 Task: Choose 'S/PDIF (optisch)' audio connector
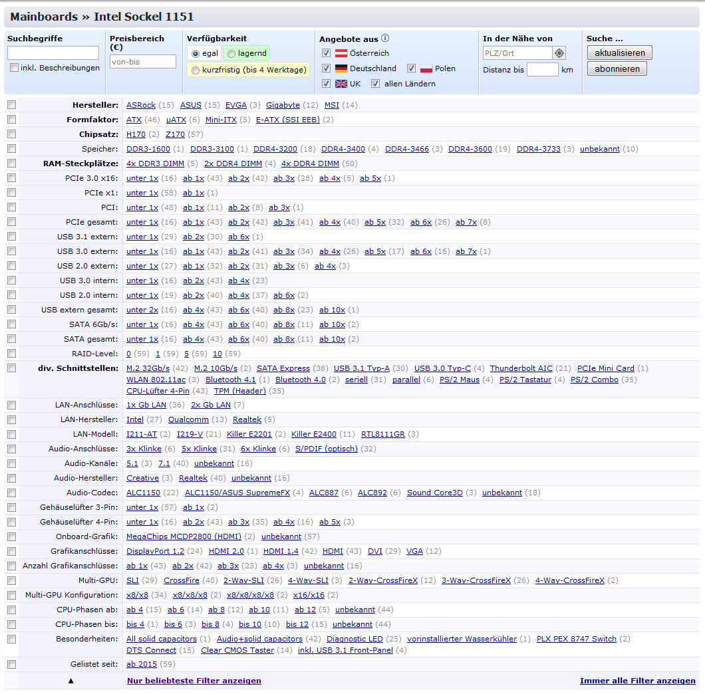click(326, 449)
